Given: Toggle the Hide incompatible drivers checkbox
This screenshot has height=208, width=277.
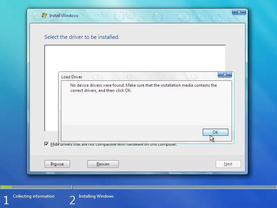Looking at the screenshot, I should click(46, 144).
